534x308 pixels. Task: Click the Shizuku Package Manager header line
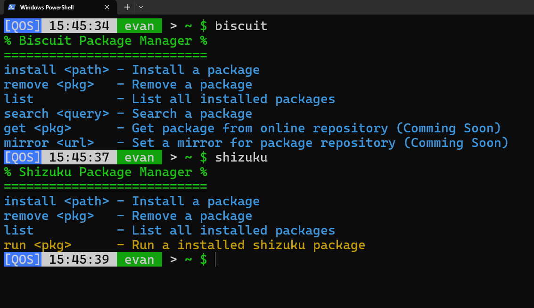[x=106, y=172]
